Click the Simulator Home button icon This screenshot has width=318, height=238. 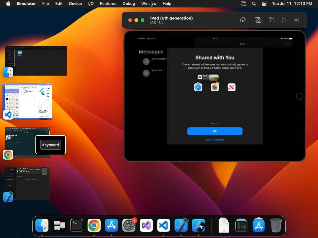tap(243, 20)
